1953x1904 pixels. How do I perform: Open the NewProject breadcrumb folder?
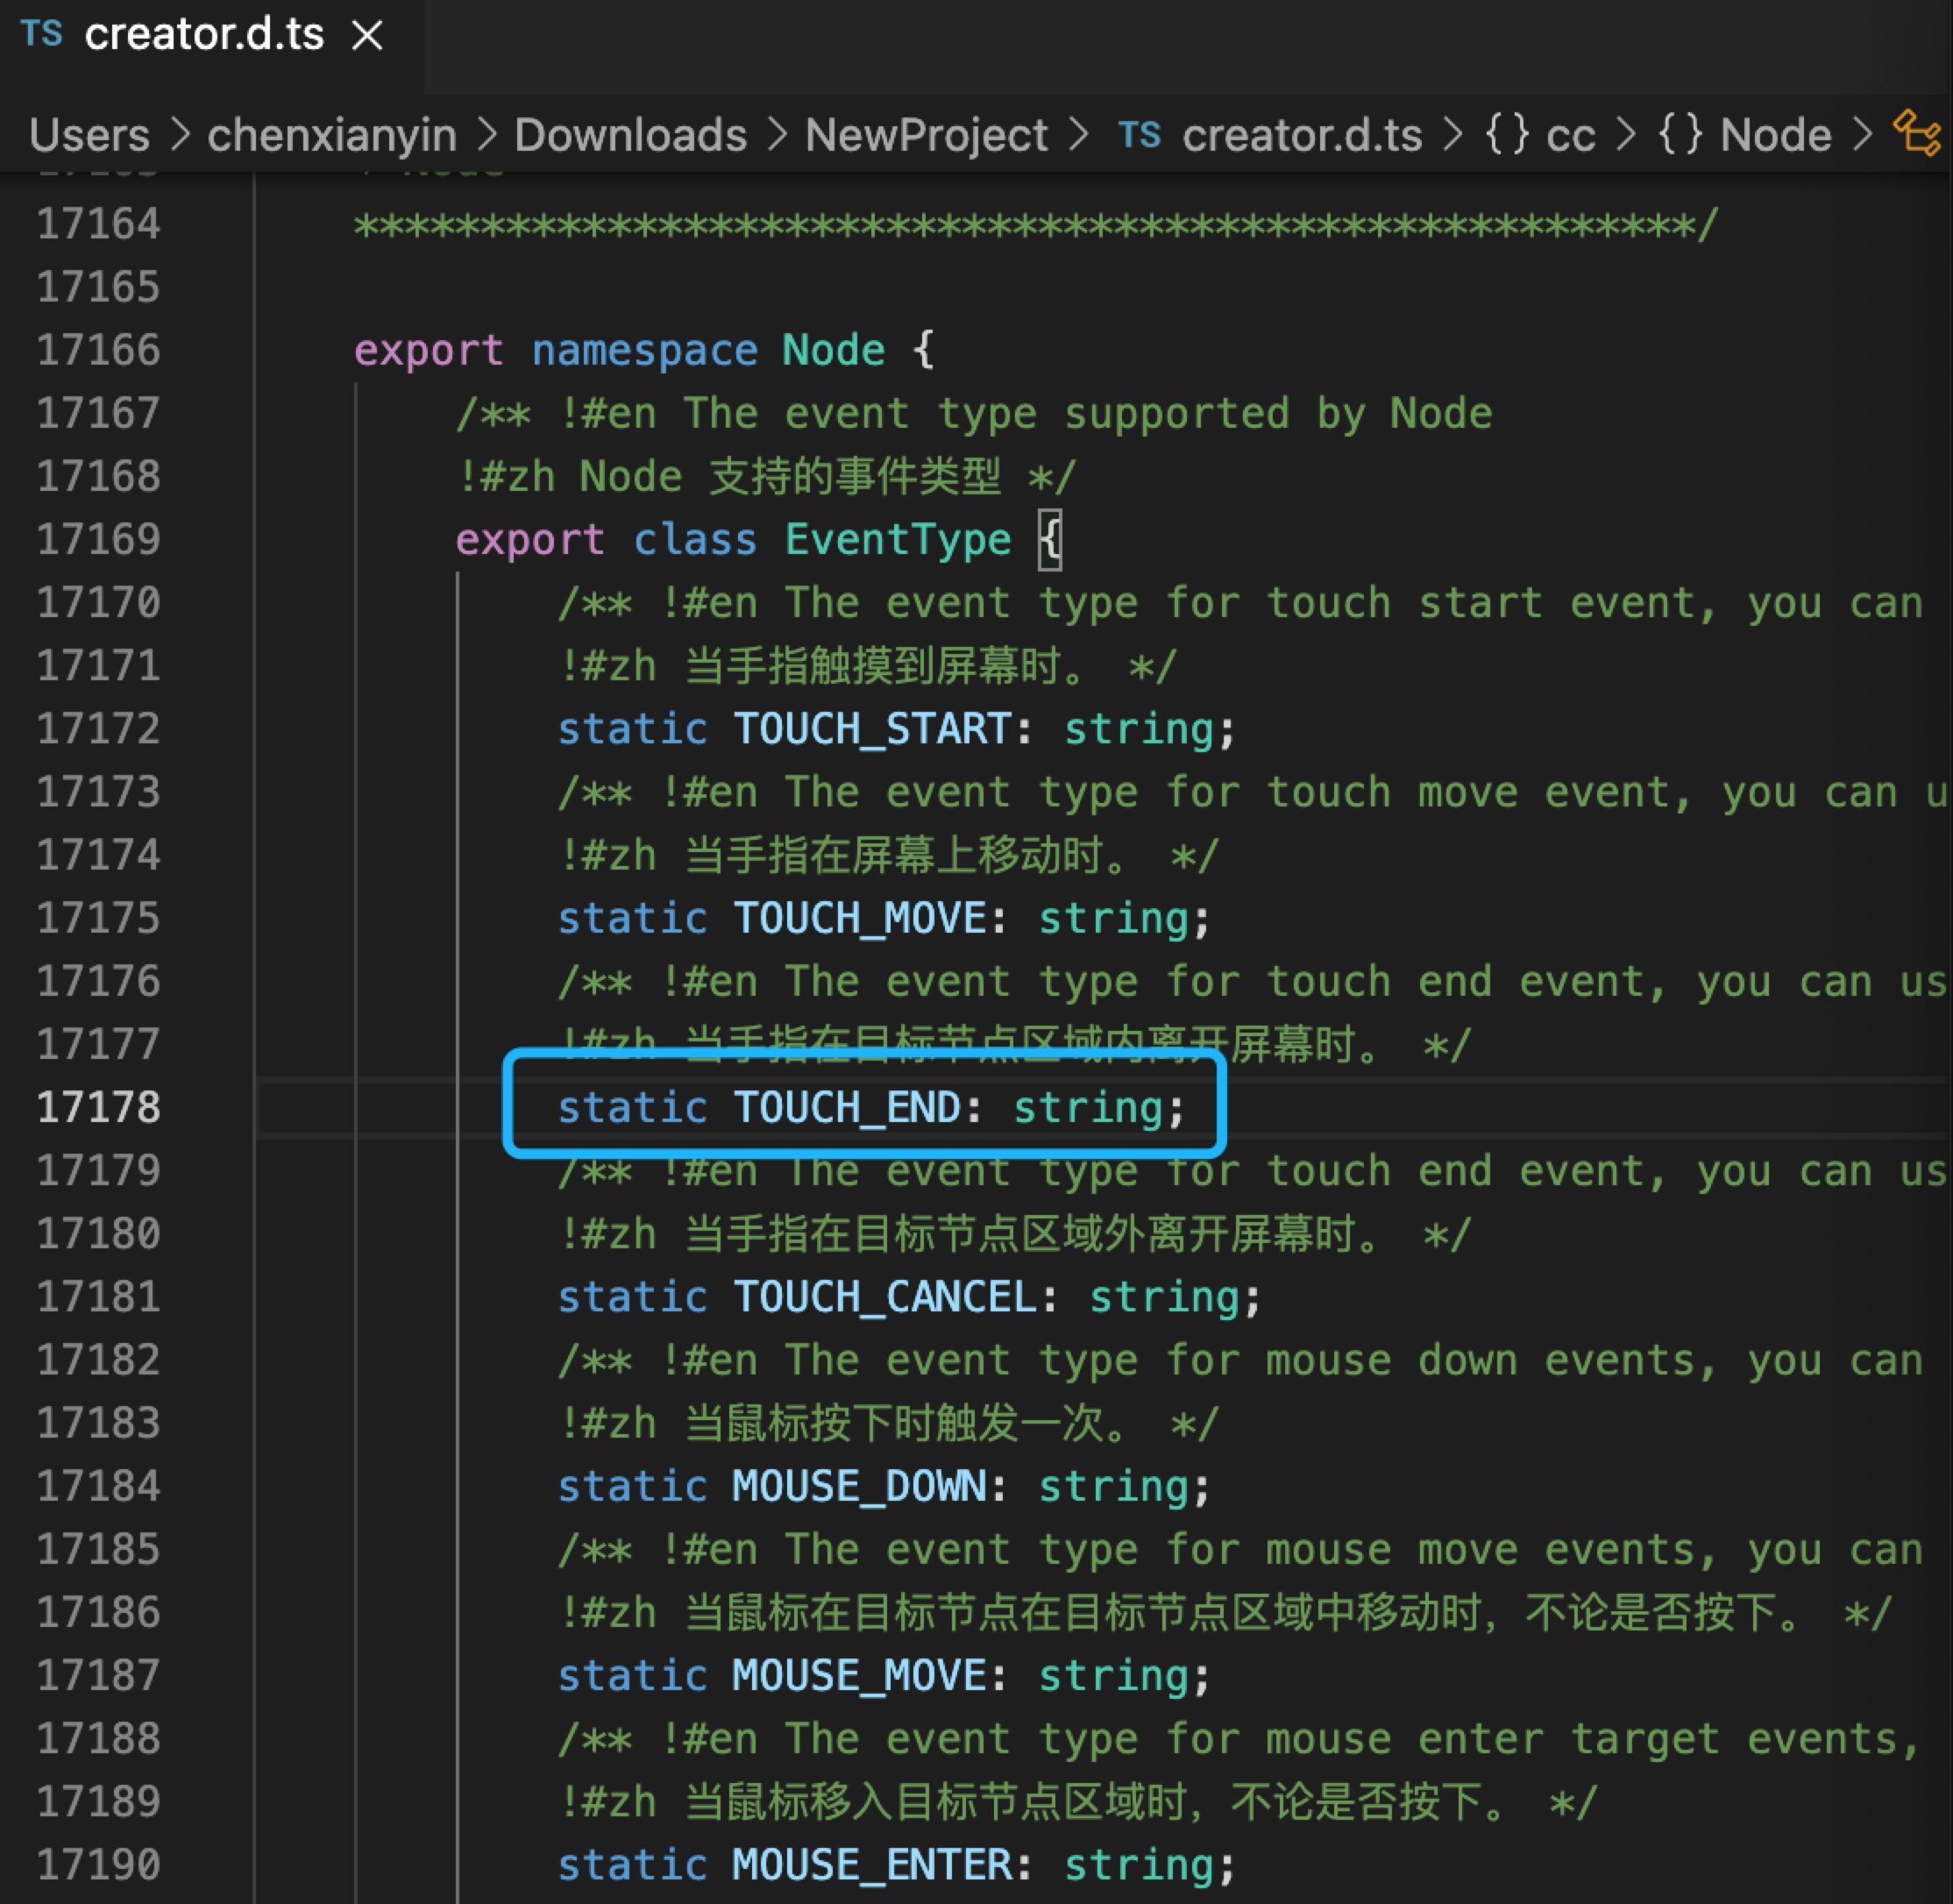coord(926,135)
